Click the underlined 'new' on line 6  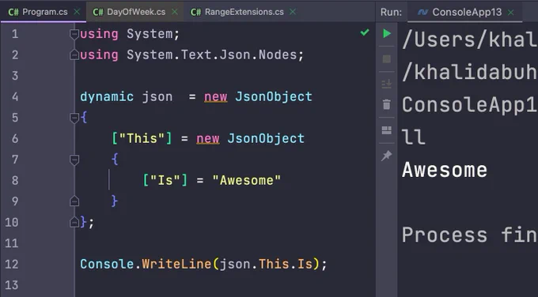pos(208,139)
